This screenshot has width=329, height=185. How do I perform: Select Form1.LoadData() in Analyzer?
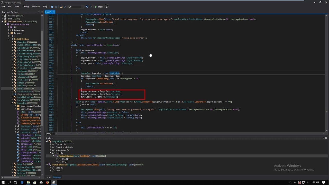pos(83,156)
